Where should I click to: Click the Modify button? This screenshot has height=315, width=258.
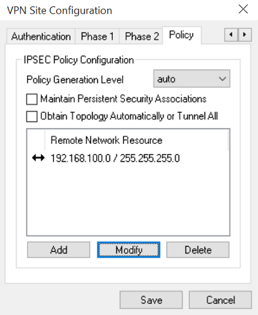pyautogui.click(x=128, y=250)
